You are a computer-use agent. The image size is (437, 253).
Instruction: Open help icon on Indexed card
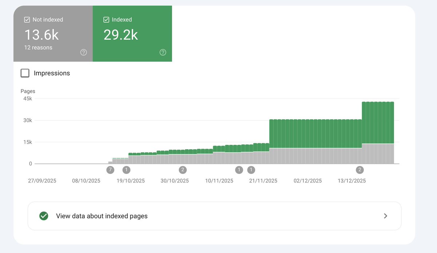163,52
